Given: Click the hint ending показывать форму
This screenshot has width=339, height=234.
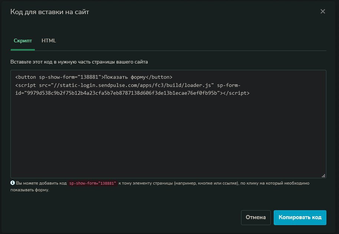Looking at the screenshot, I should tap(30, 190).
